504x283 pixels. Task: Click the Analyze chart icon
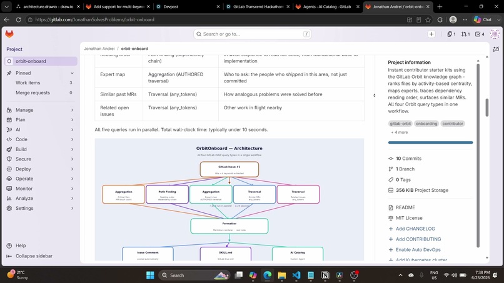click(x=9, y=198)
